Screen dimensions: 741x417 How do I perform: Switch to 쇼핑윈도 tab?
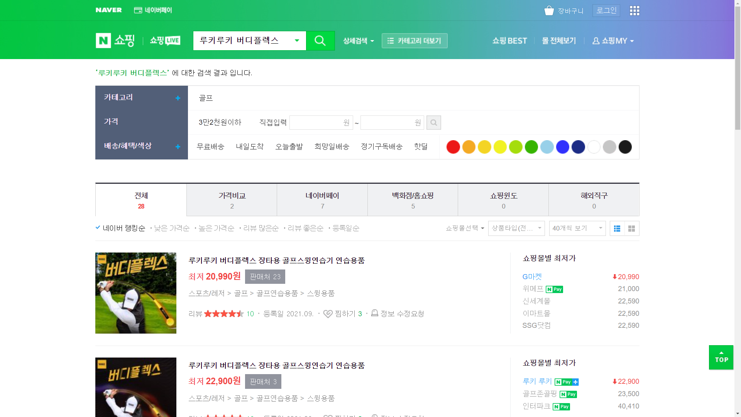point(503,200)
